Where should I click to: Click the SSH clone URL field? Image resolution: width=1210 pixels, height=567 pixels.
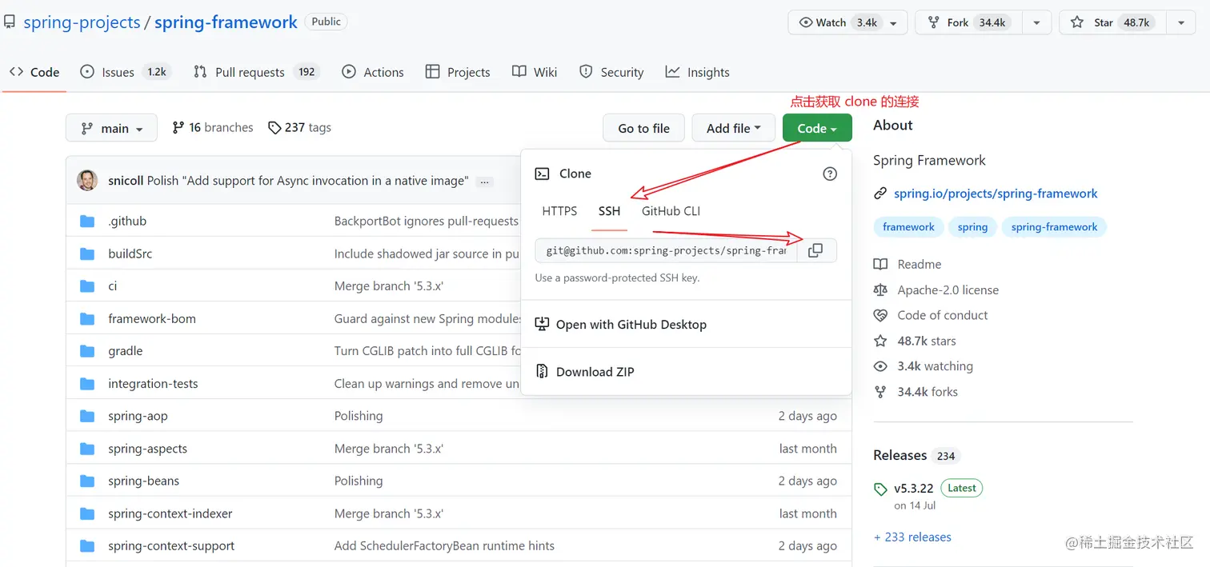[667, 250]
